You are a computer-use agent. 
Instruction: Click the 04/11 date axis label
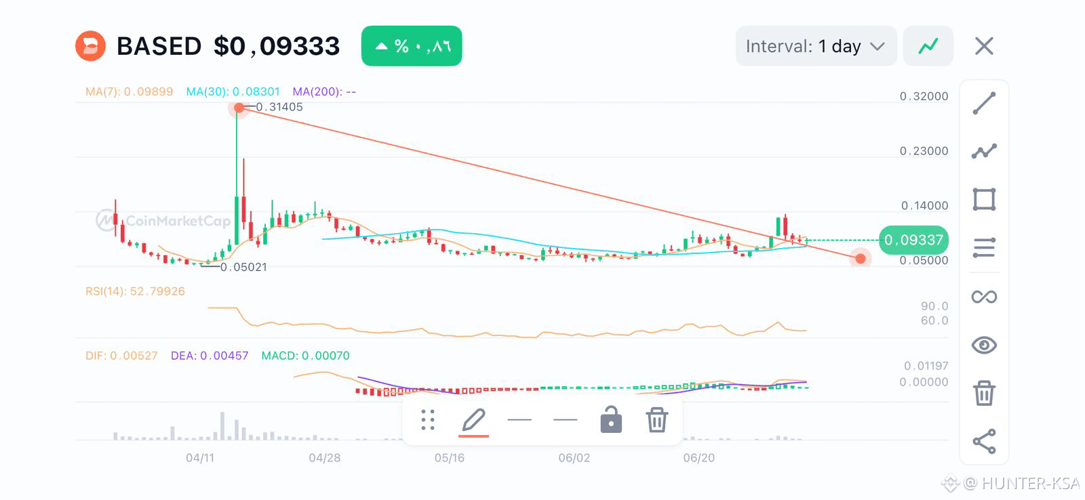[x=200, y=458]
